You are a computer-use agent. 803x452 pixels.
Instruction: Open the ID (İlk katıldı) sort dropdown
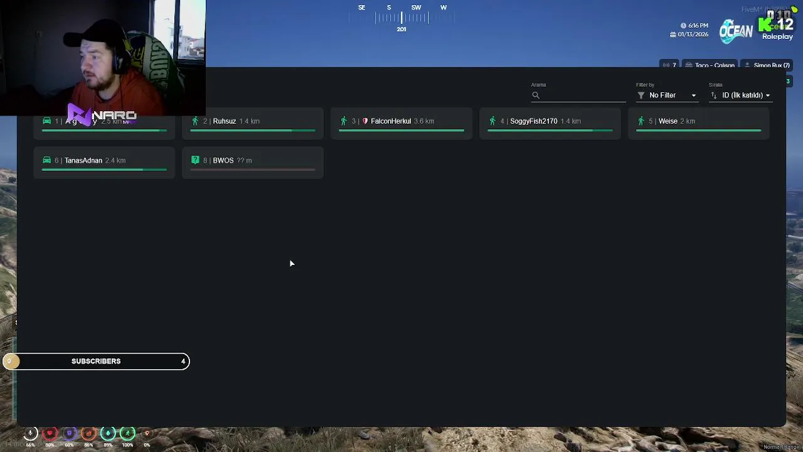(x=740, y=95)
